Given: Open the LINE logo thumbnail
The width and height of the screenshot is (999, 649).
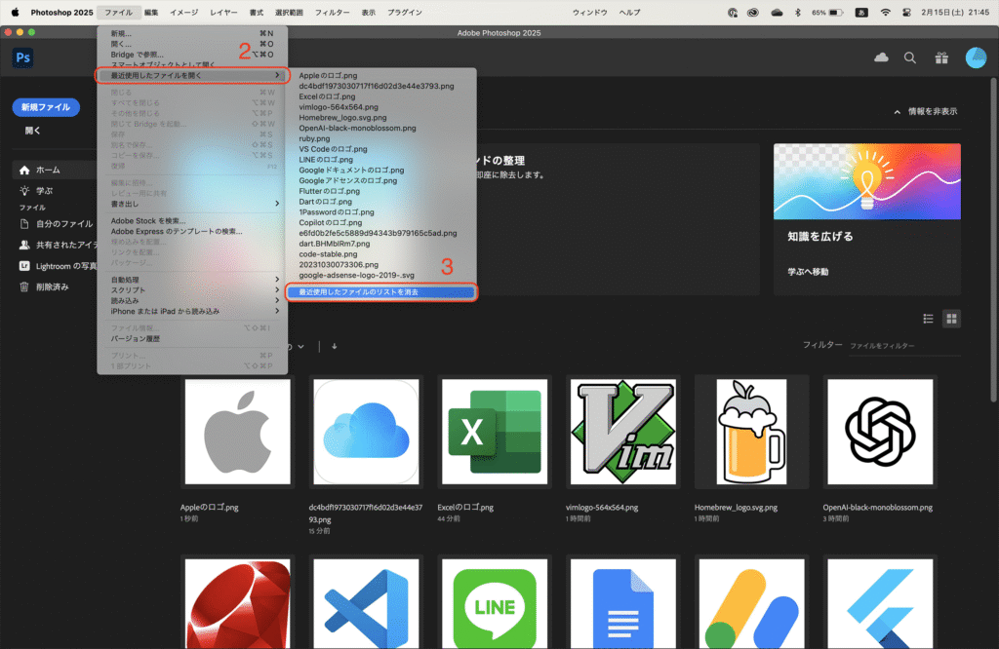Looking at the screenshot, I should 495,604.
